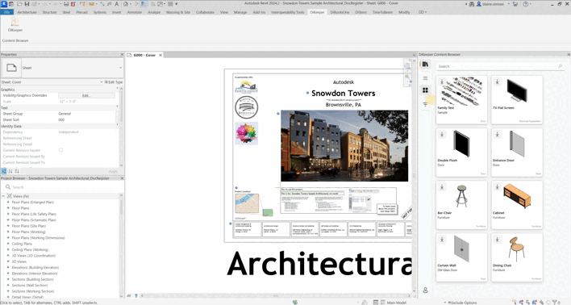Download the TV Flat Screen family
Viewport: 571px width, 305px height.
(497, 81)
